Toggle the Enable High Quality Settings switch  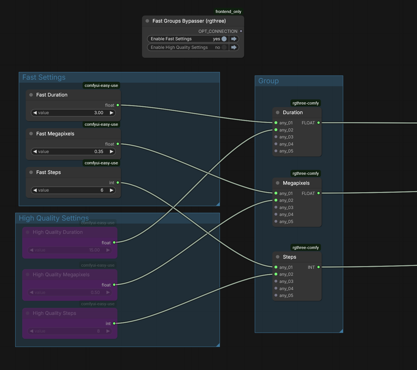224,47
